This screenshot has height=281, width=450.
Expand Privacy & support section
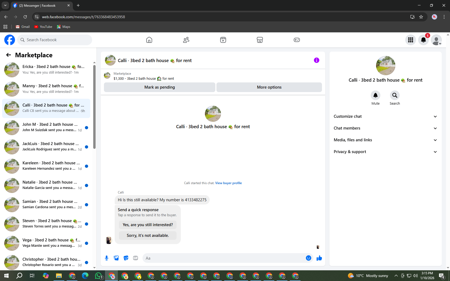385,152
